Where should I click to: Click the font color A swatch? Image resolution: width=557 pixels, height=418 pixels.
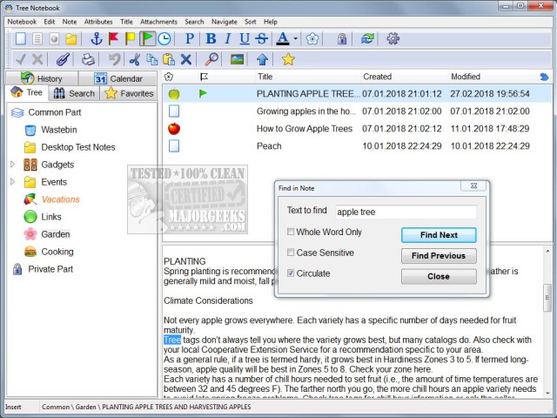click(283, 38)
